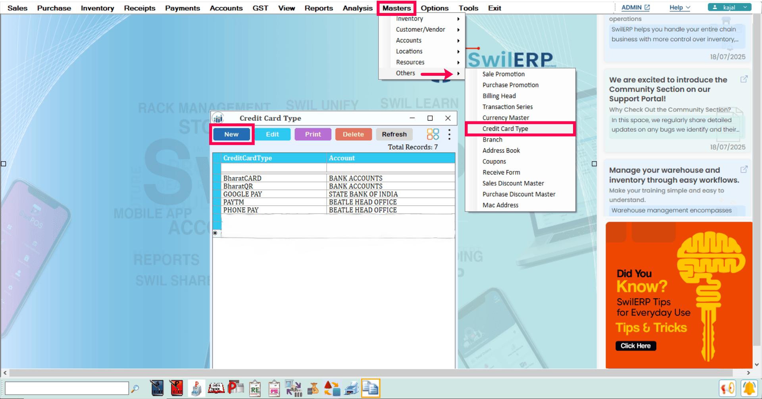762x399 pixels.
Task: Click the Refresh button
Action: [x=394, y=134]
